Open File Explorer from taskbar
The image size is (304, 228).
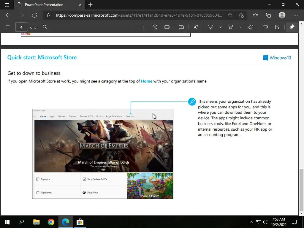pos(36,222)
